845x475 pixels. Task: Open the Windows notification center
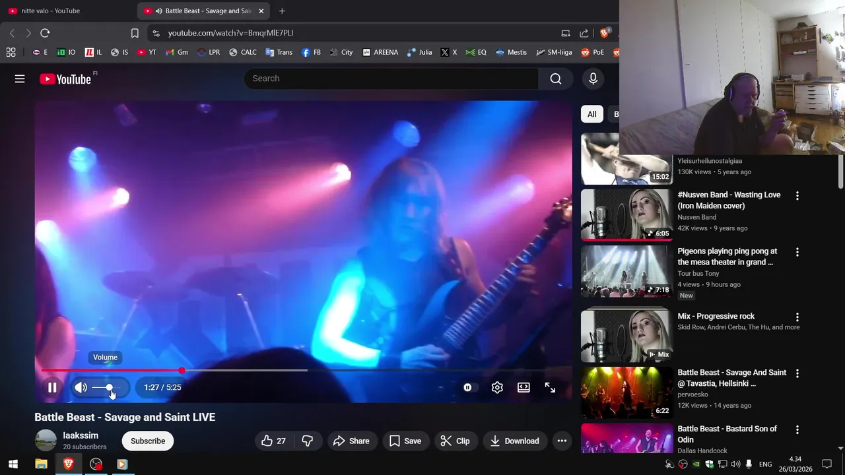tap(827, 464)
